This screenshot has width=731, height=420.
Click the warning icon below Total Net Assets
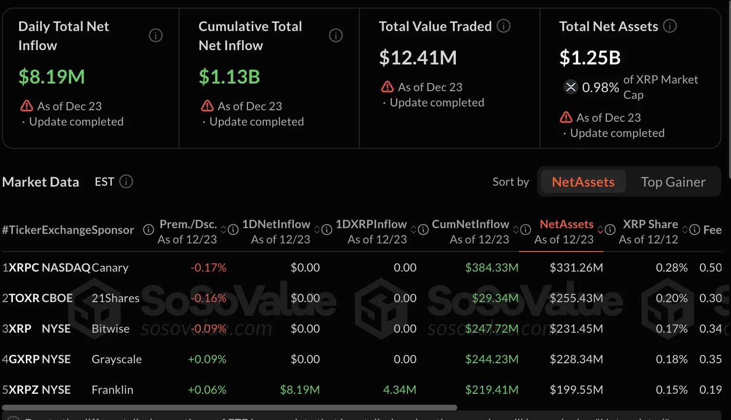click(x=566, y=117)
